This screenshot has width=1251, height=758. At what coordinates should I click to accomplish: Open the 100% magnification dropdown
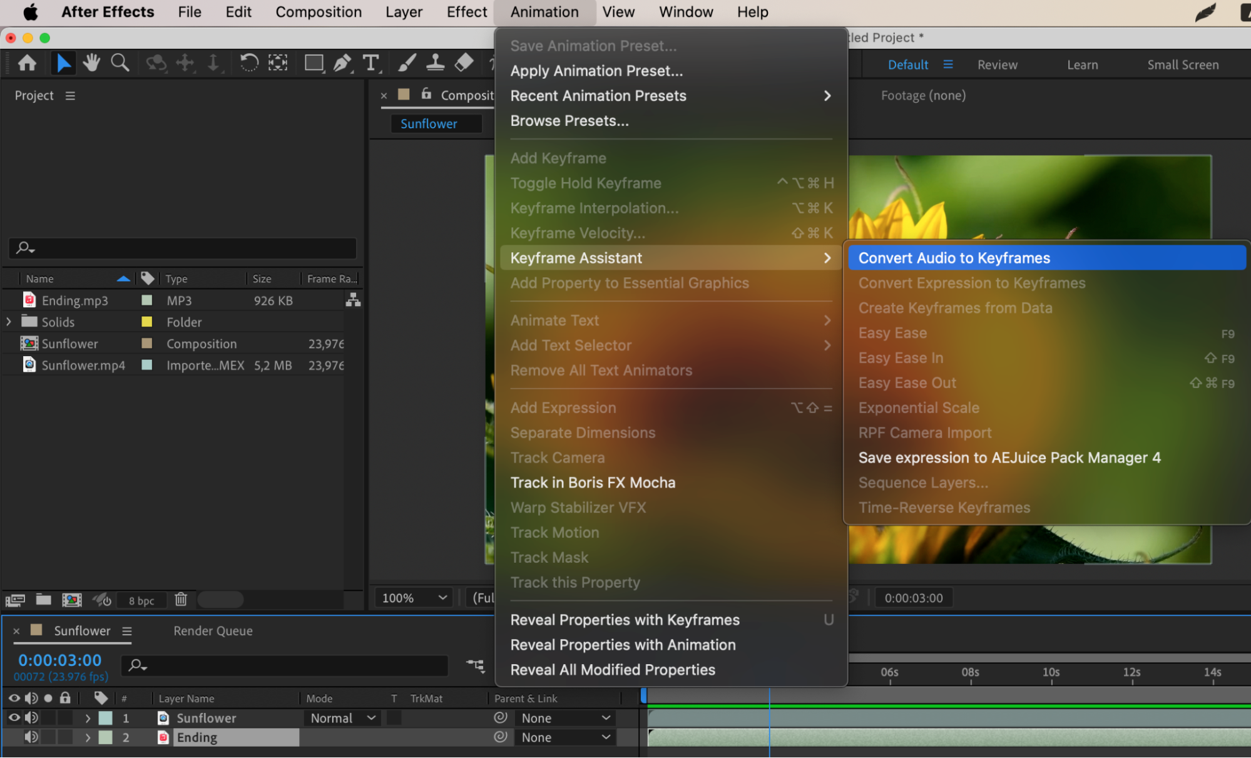coord(414,598)
